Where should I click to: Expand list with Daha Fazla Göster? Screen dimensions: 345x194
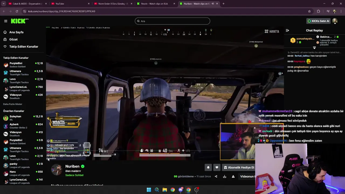(13, 104)
